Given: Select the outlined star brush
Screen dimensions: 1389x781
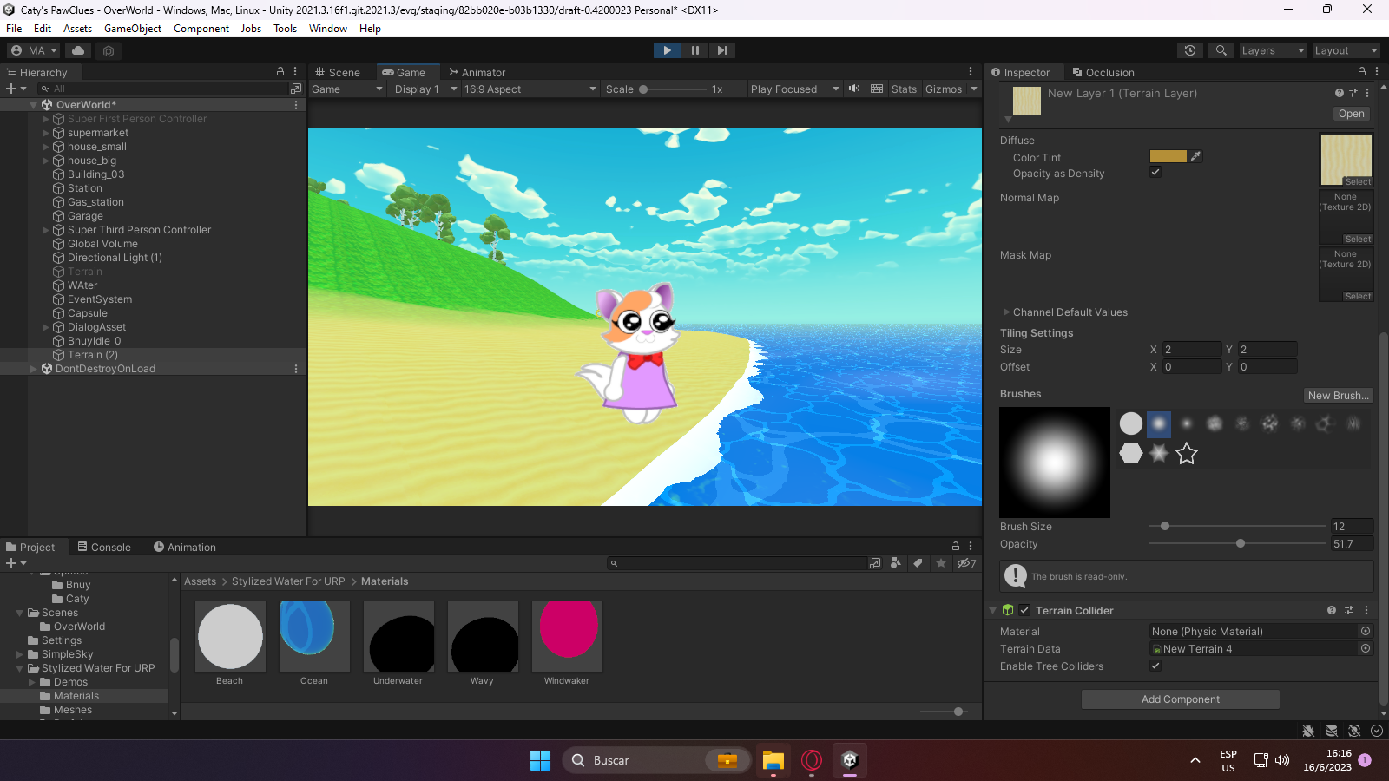Looking at the screenshot, I should coord(1187,453).
